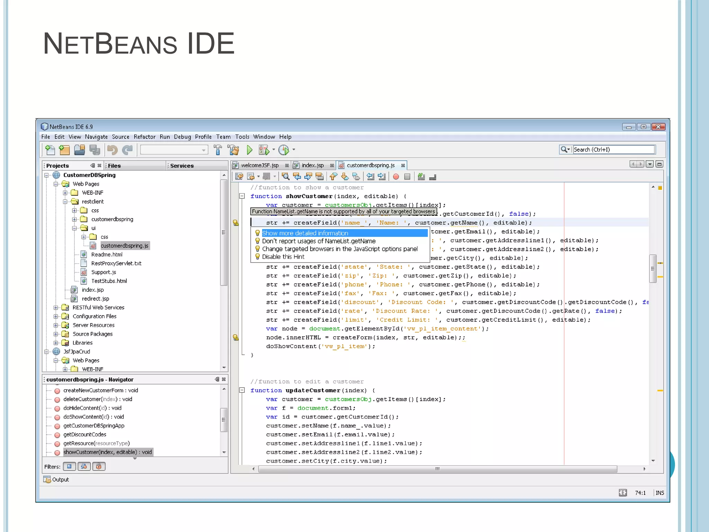Click the Search (Ctrl+I) field
The height and width of the screenshot is (532, 709).
(x=613, y=150)
